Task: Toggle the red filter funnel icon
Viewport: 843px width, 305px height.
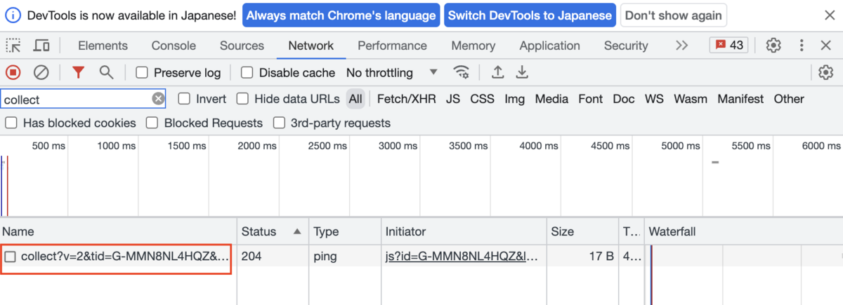Action: tap(79, 72)
